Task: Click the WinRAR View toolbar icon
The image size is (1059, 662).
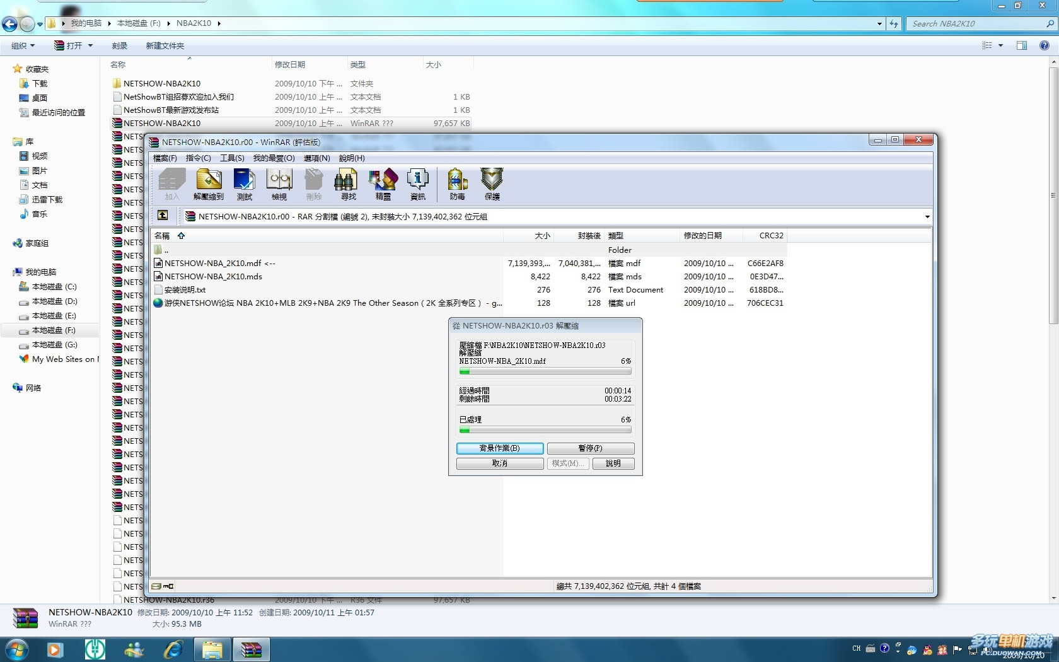Action: pos(279,184)
